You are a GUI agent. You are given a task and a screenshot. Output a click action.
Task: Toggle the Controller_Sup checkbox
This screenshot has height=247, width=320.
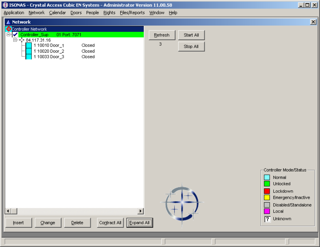15,34
